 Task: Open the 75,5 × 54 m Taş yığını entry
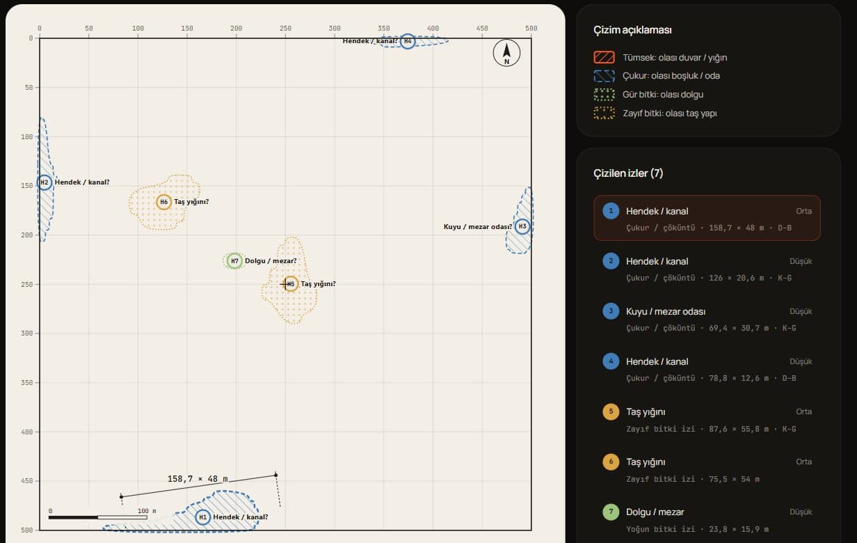tap(707, 469)
